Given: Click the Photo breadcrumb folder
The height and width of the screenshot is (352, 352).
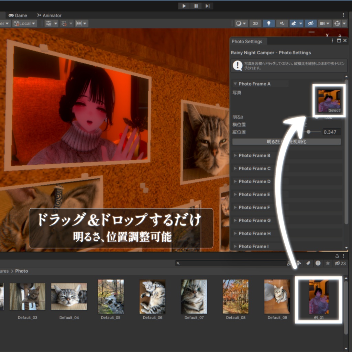Looking at the screenshot, I should pyautogui.click(x=22, y=271).
